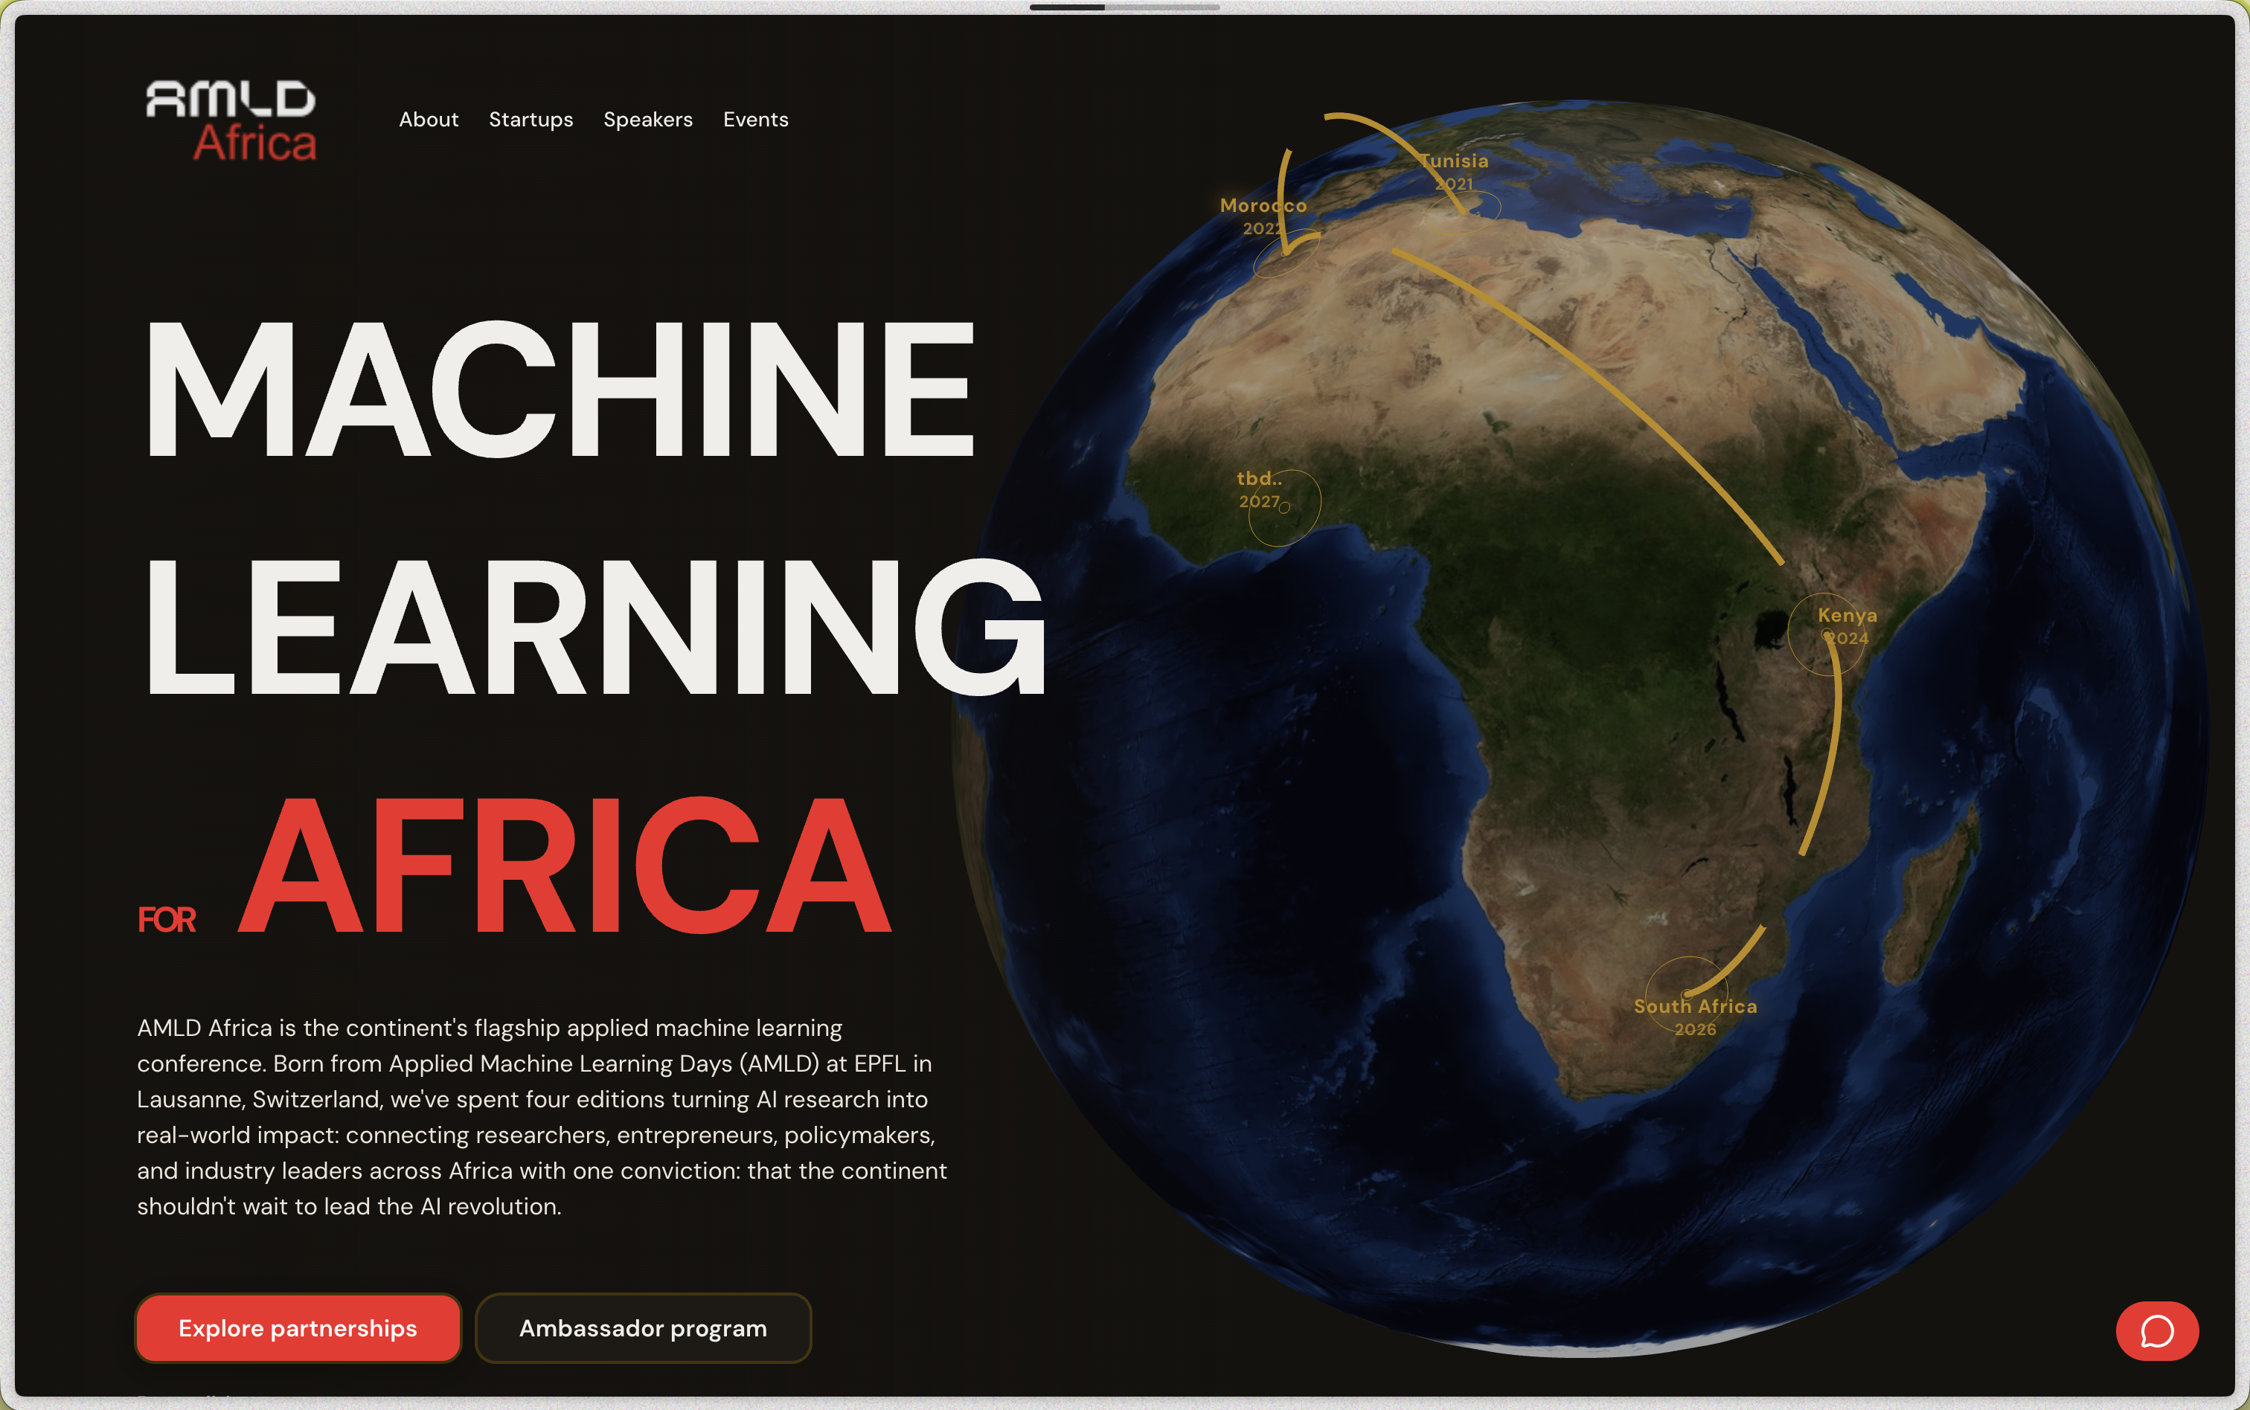Select the Kenya 2024 globe marker
This screenshot has width=2250, height=1410.
point(1846,625)
